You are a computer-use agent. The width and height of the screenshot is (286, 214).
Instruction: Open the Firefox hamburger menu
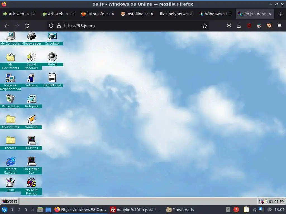pyautogui.click(x=279, y=26)
